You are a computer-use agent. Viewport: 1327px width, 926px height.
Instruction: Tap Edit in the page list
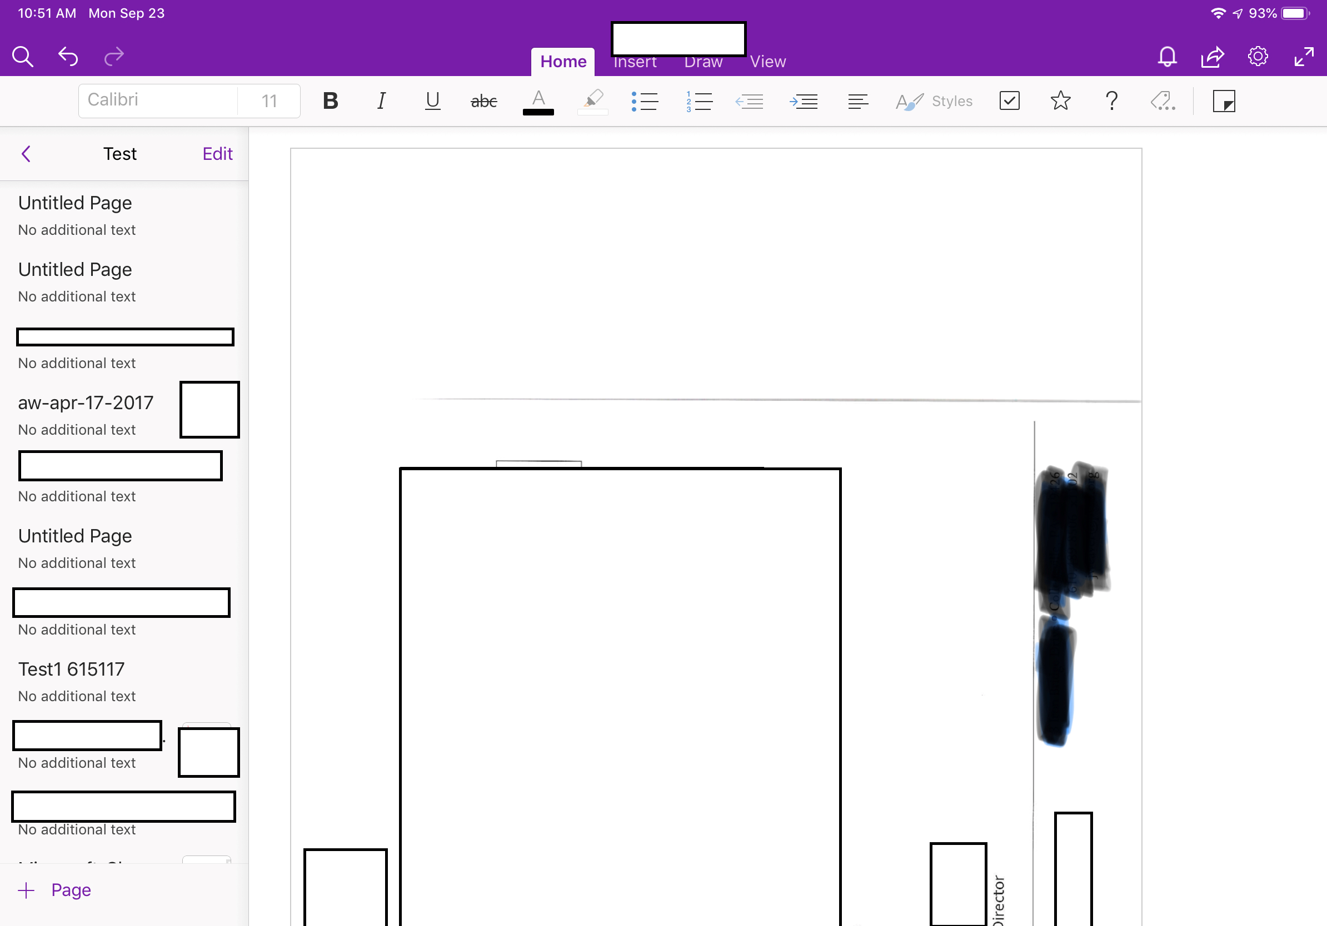point(217,154)
